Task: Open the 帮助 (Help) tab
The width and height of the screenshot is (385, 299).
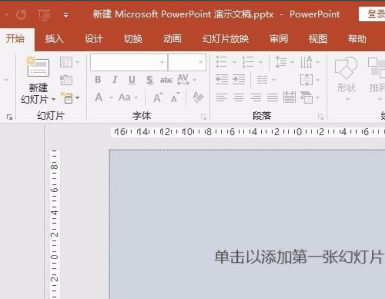Action: point(357,39)
